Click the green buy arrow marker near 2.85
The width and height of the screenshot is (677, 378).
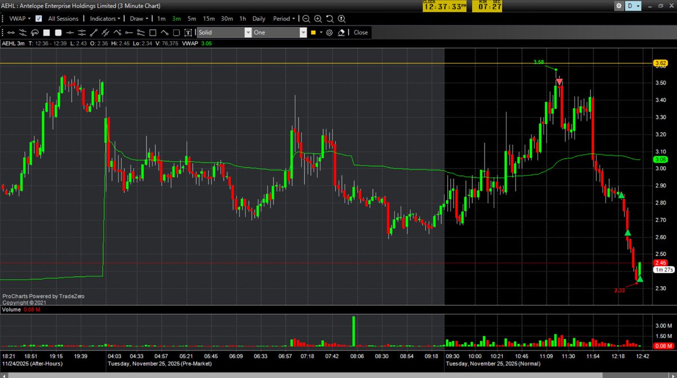point(621,195)
